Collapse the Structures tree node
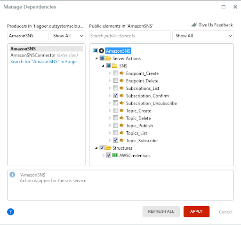Image resolution: width=241 pixels, height=225 pixels. (x=96, y=148)
